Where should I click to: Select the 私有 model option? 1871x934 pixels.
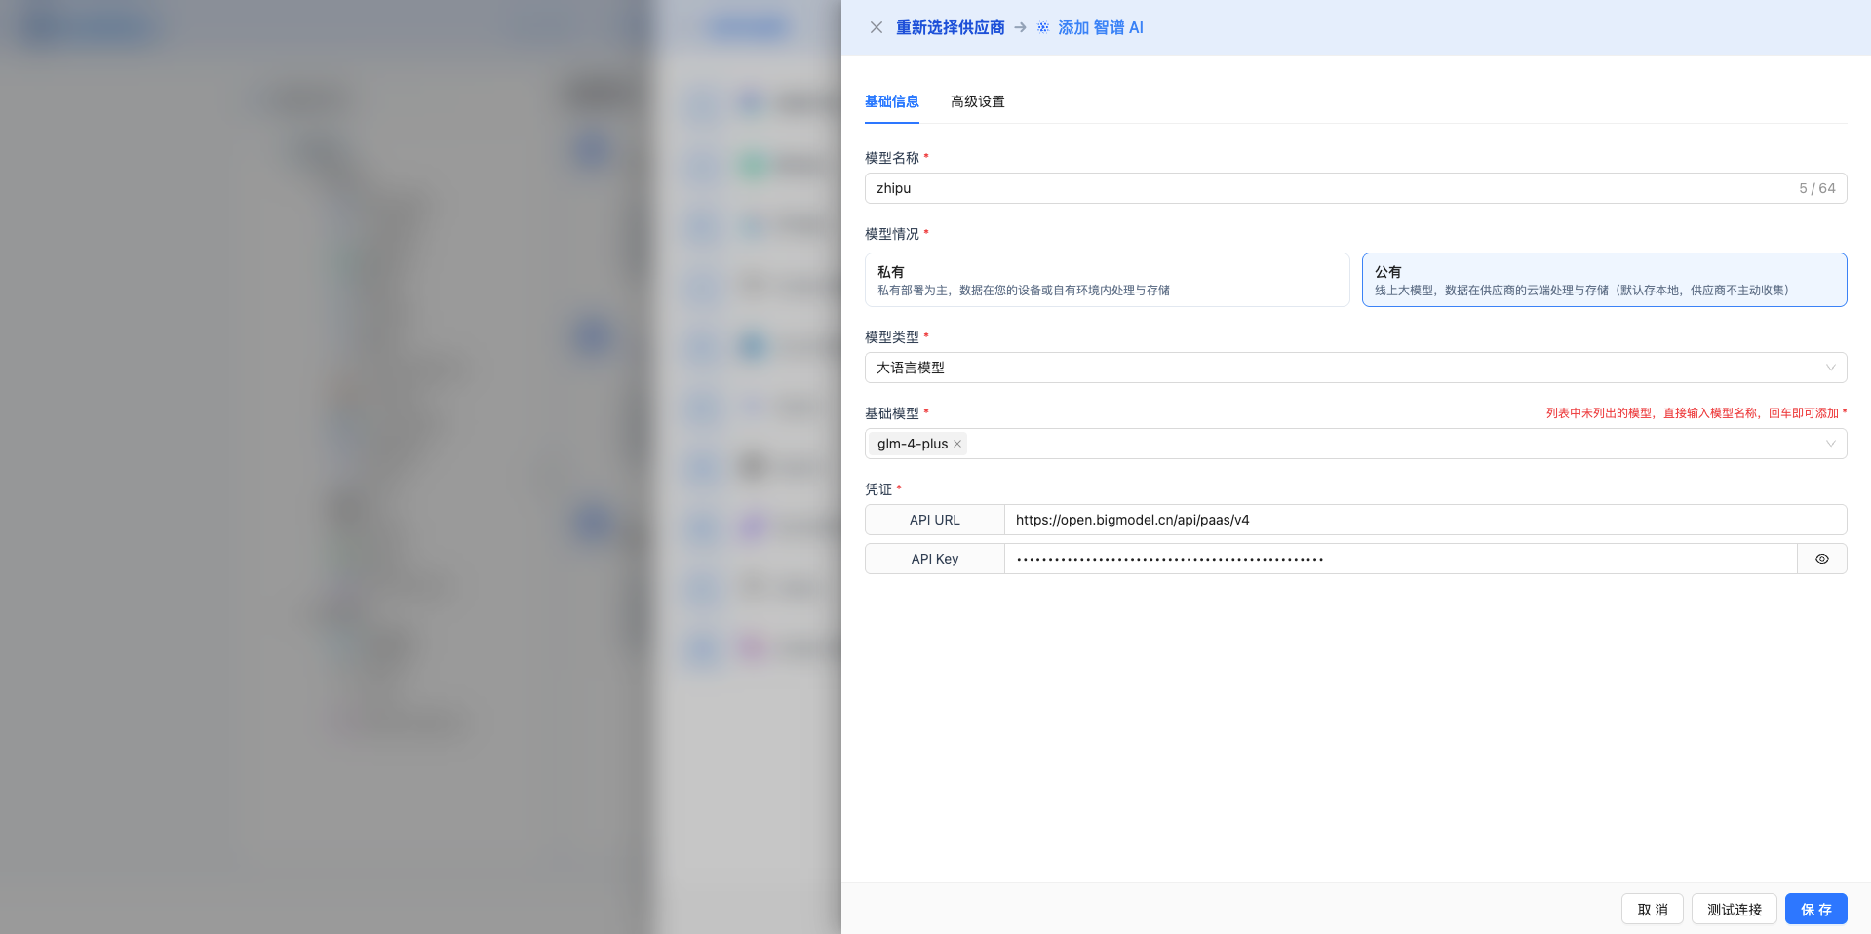[x=1107, y=280]
